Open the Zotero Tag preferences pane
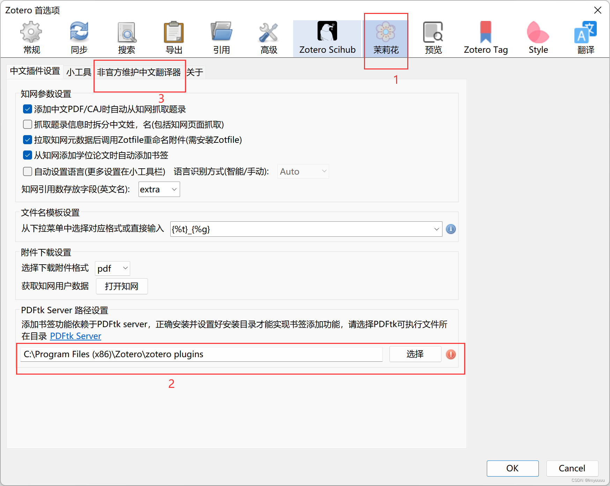Image resolution: width=610 pixels, height=486 pixels. [x=486, y=38]
